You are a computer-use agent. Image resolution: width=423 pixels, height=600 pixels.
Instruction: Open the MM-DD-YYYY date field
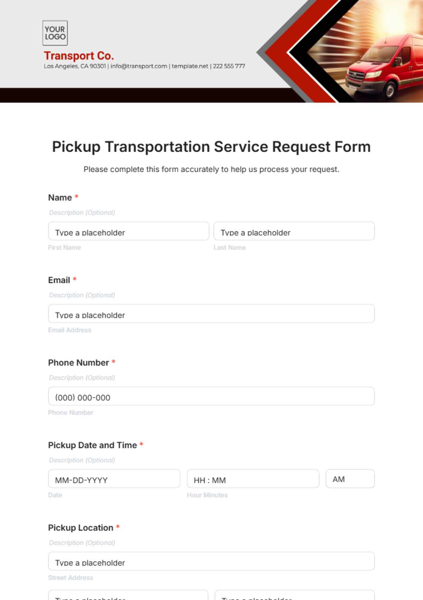pyautogui.click(x=114, y=479)
